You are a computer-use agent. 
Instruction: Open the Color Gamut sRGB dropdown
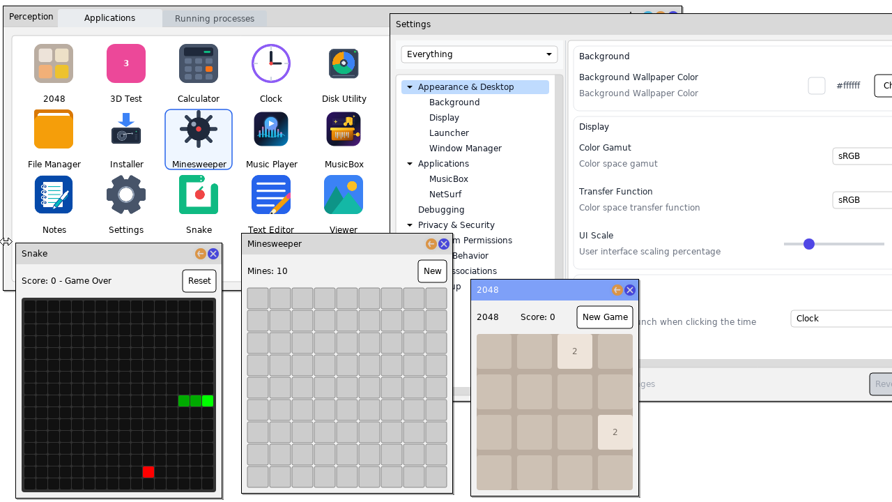863,156
